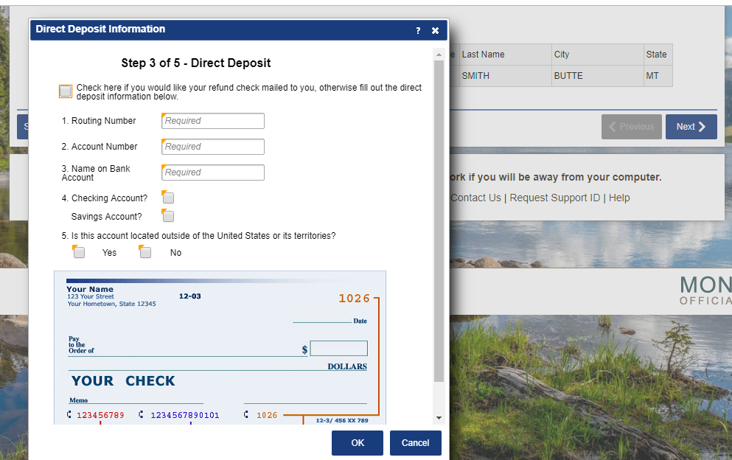Click the help question mark icon

point(418,31)
